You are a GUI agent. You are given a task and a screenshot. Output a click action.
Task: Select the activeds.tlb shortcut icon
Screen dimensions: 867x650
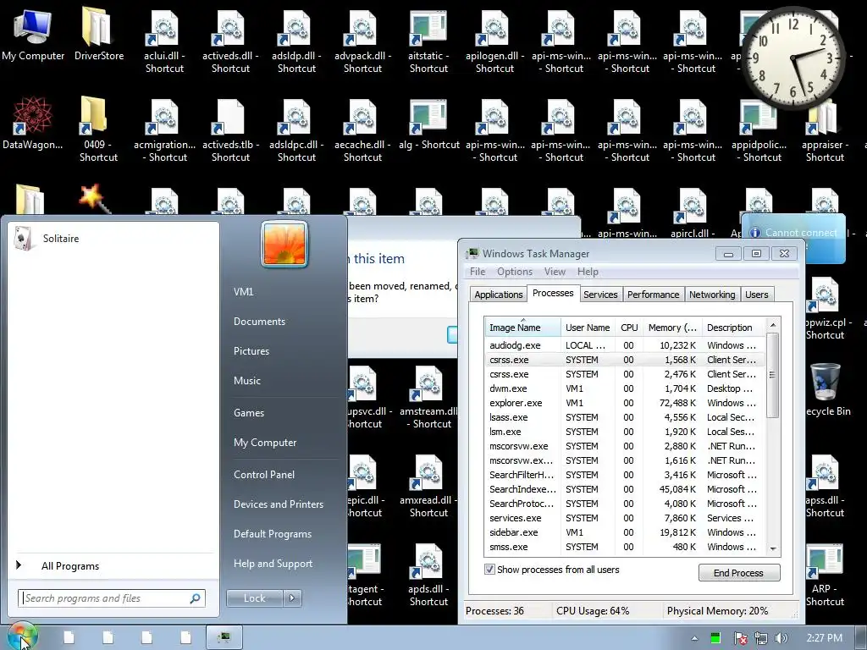pyautogui.click(x=230, y=129)
